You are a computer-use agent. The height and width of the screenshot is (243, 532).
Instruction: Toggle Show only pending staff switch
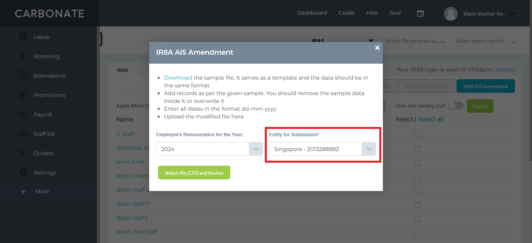pos(456,106)
